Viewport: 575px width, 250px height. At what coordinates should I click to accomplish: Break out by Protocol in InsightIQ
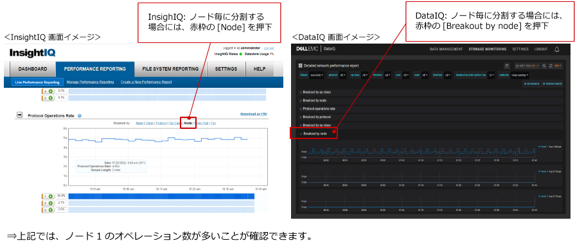click(x=161, y=123)
